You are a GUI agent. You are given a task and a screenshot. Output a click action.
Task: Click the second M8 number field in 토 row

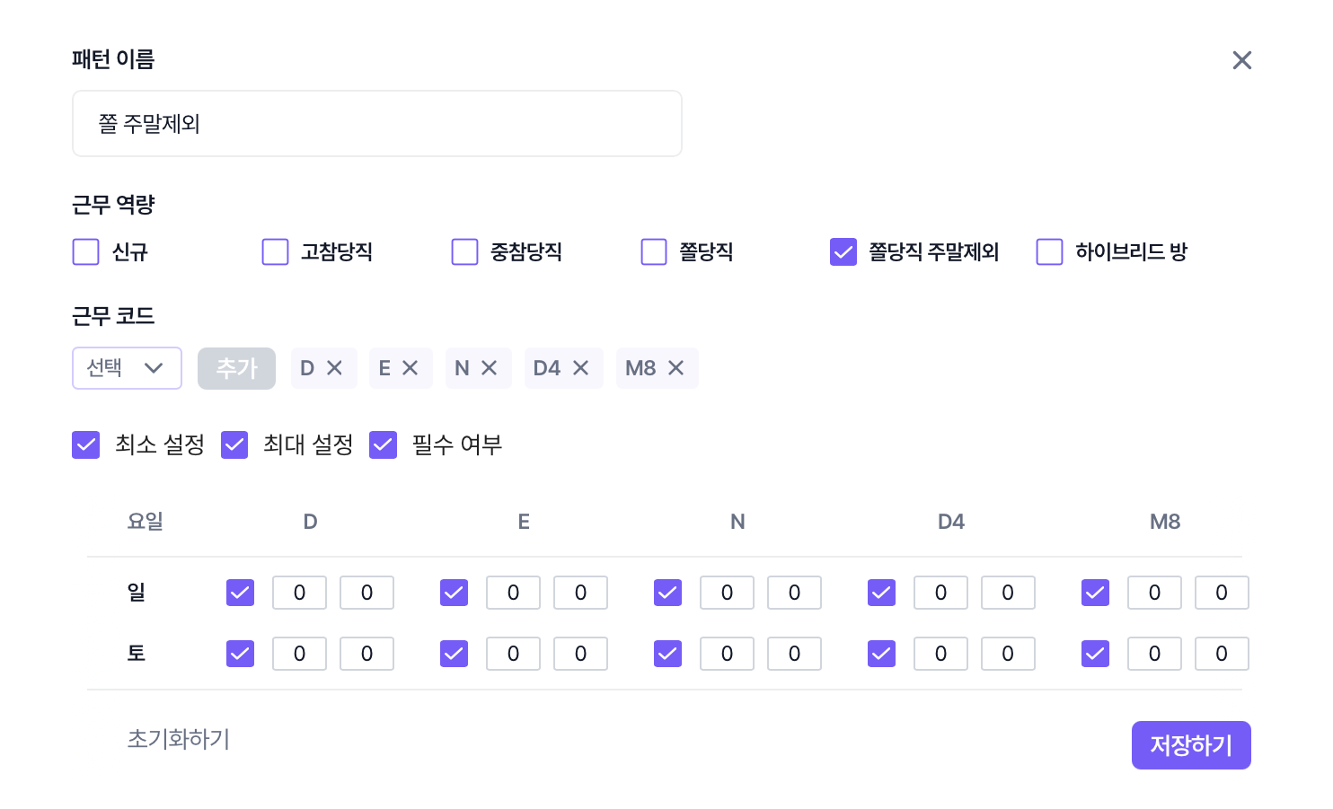1222,654
